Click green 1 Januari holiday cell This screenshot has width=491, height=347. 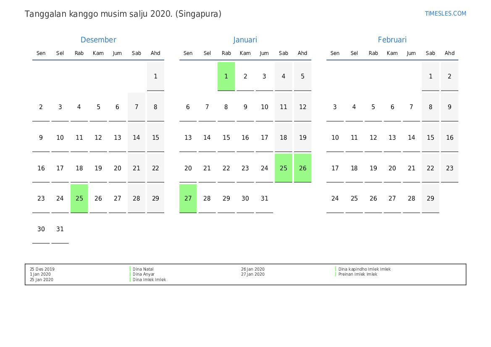(x=226, y=76)
